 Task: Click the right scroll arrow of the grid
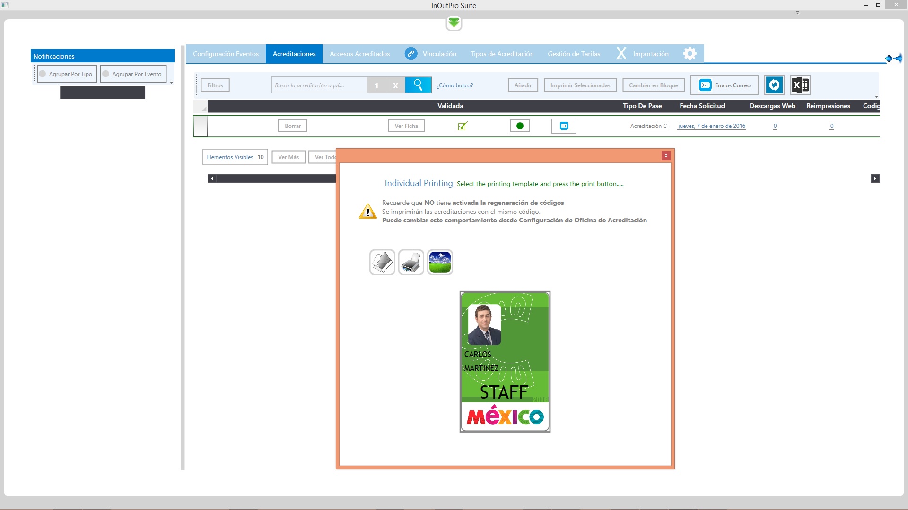875,178
